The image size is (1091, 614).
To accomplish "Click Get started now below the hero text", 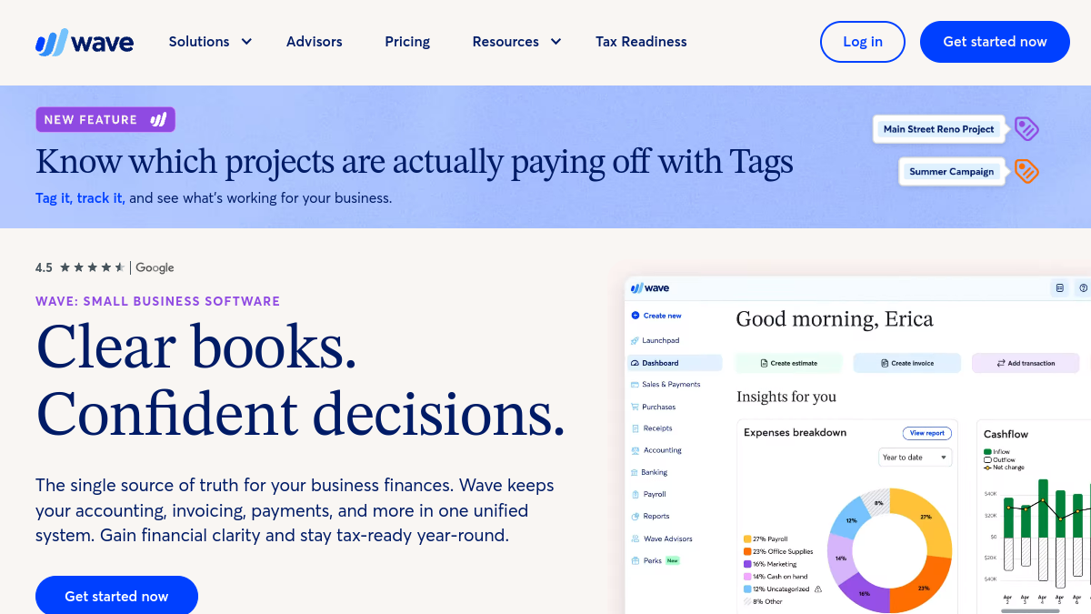I will tap(116, 596).
